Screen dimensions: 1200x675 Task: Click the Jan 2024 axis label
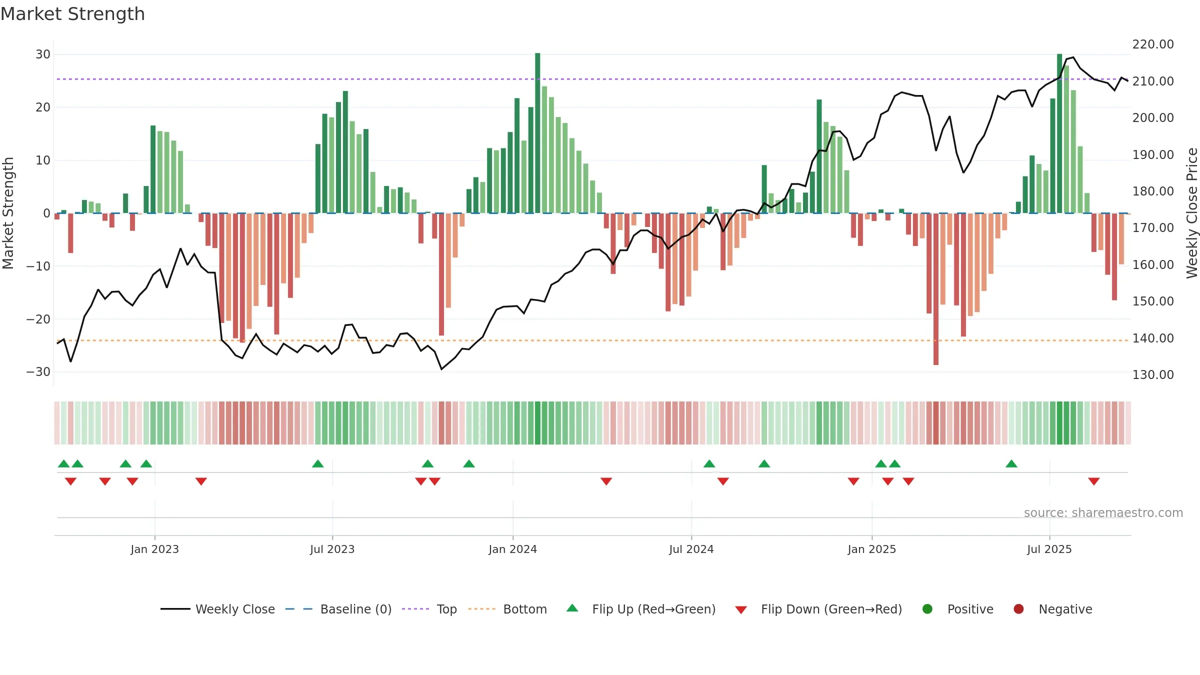513,549
